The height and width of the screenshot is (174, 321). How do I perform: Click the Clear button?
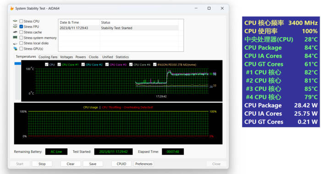click(x=71, y=164)
